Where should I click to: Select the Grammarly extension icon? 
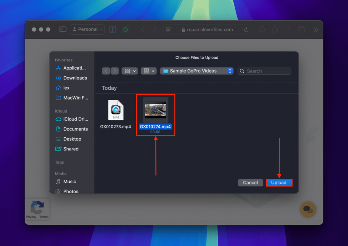[126, 29]
